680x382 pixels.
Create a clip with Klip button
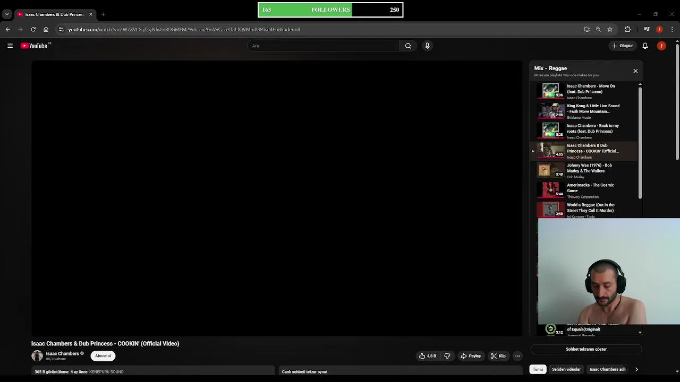click(x=498, y=356)
